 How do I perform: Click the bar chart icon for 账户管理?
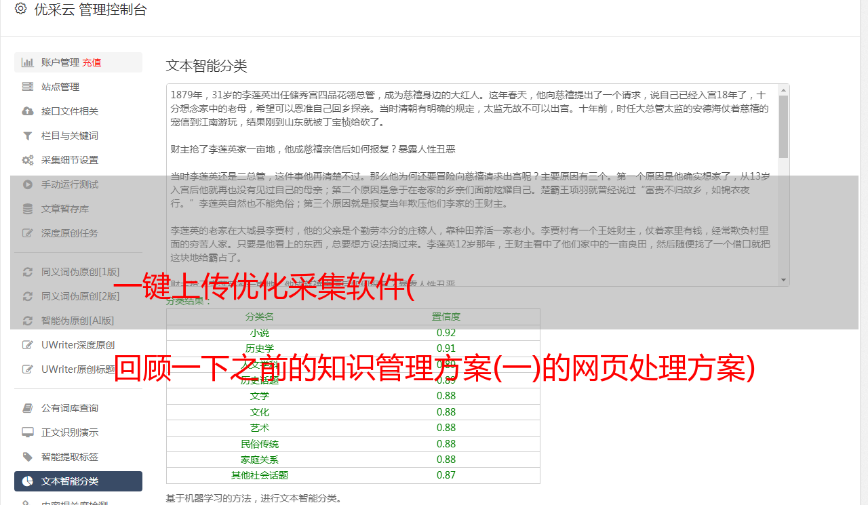pyautogui.click(x=28, y=62)
